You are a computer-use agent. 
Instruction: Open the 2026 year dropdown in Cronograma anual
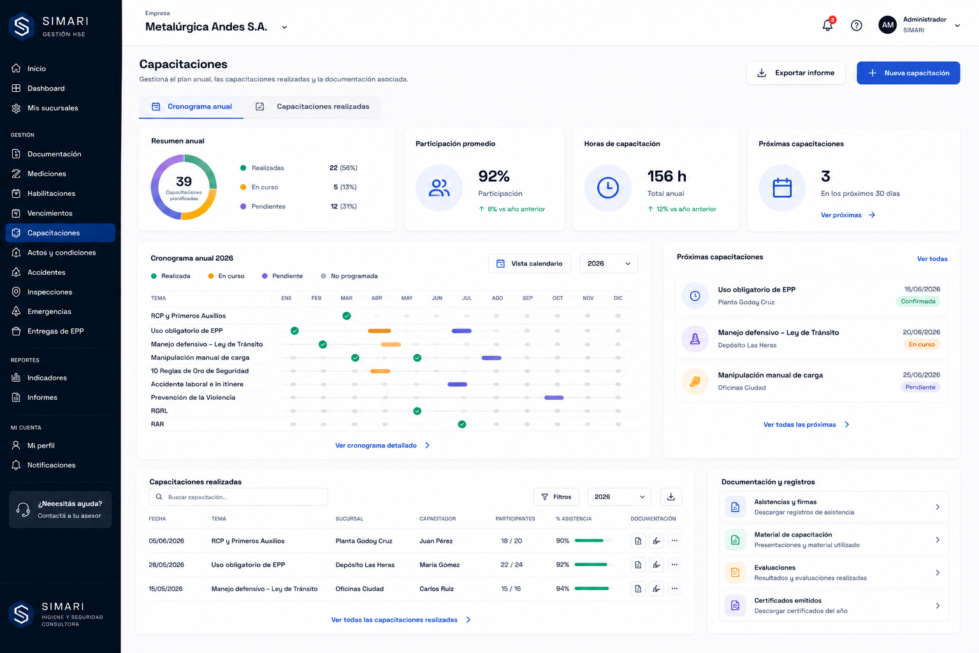(x=609, y=263)
